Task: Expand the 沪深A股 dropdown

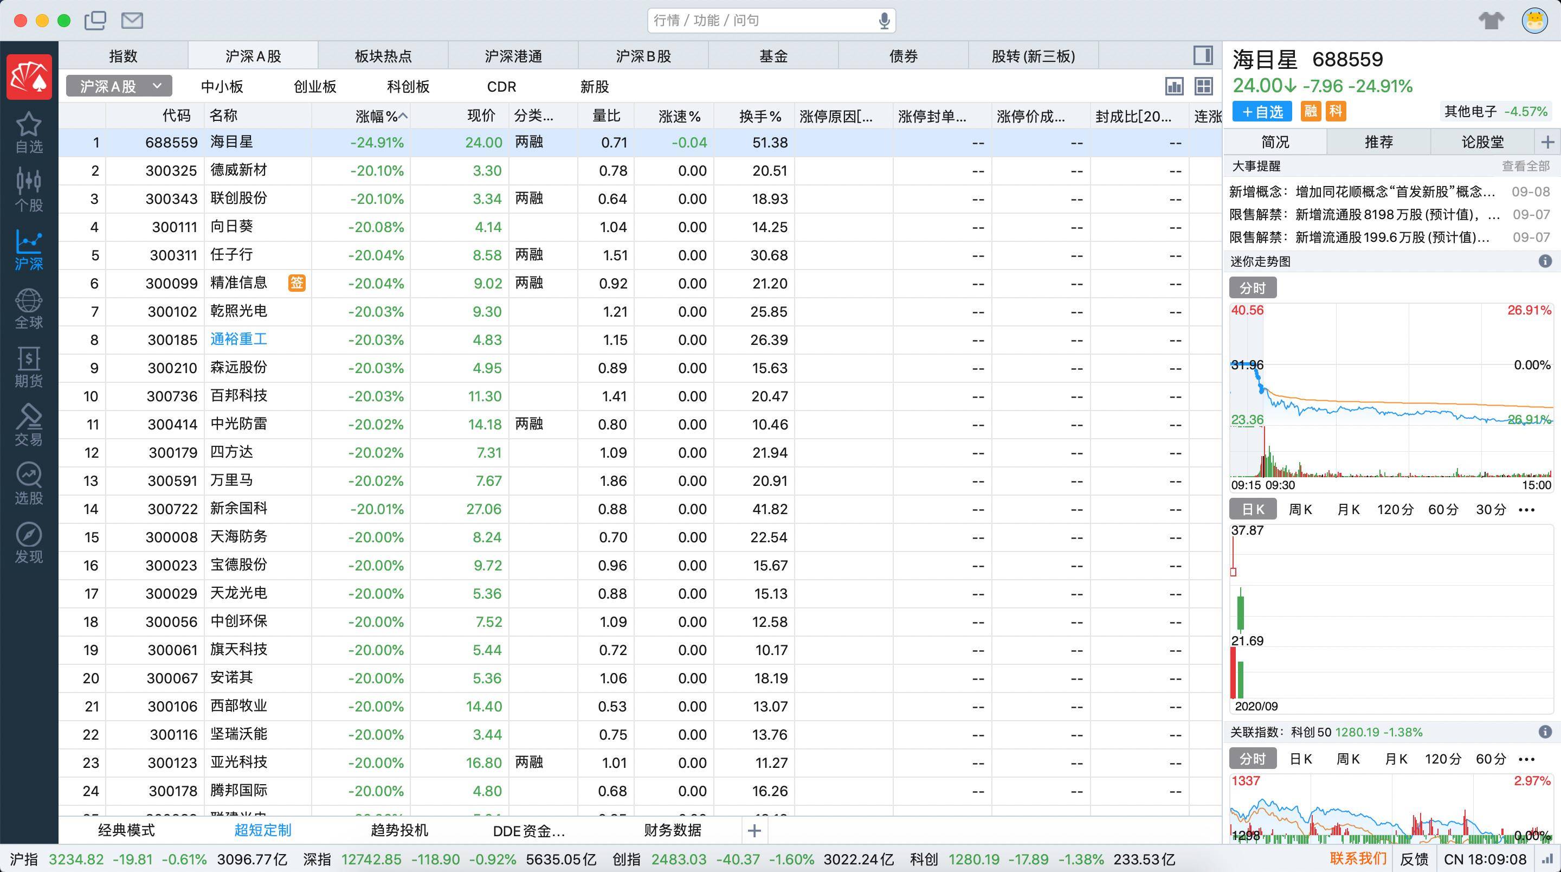Action: (x=119, y=86)
